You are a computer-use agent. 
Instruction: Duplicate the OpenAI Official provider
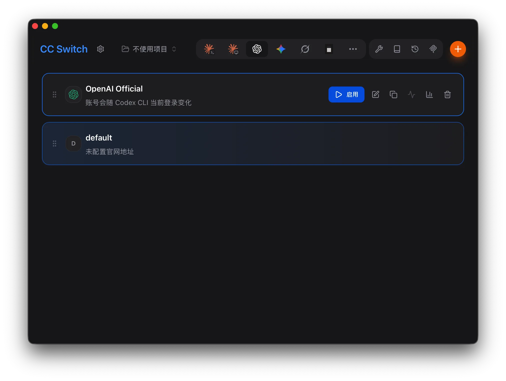pyautogui.click(x=393, y=94)
